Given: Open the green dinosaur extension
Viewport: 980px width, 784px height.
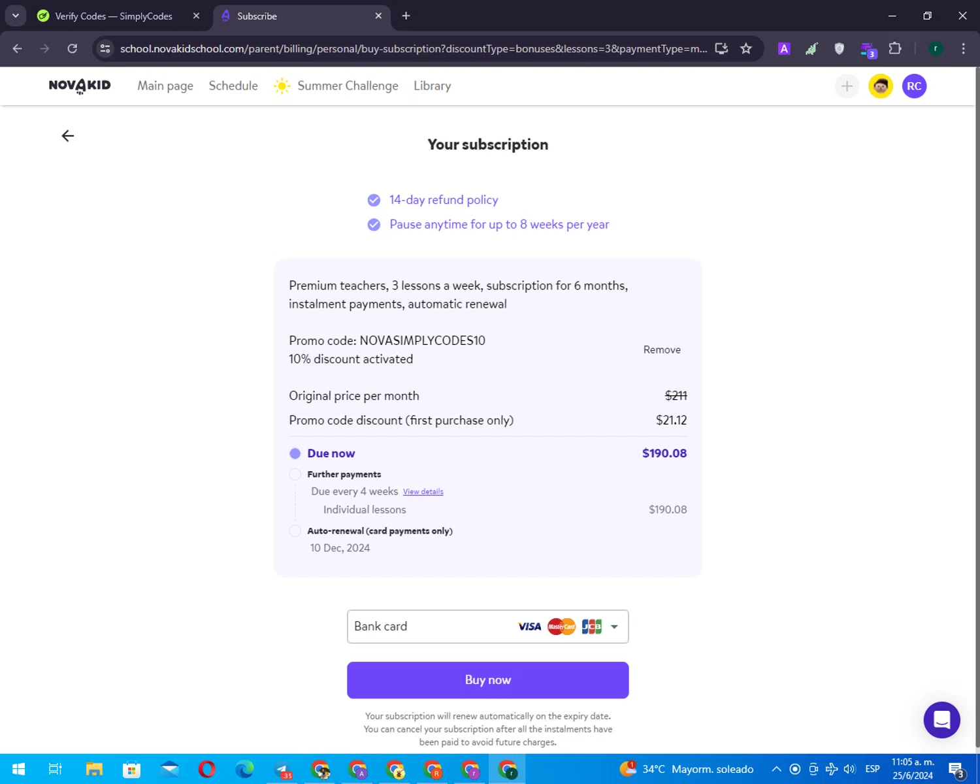Looking at the screenshot, I should [811, 48].
